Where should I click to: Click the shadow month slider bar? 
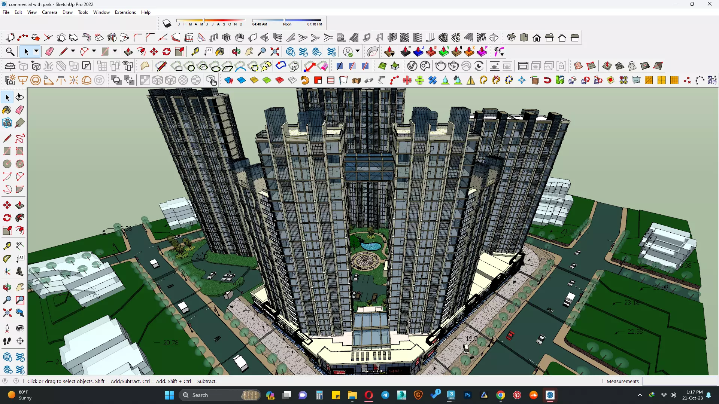[x=210, y=20]
